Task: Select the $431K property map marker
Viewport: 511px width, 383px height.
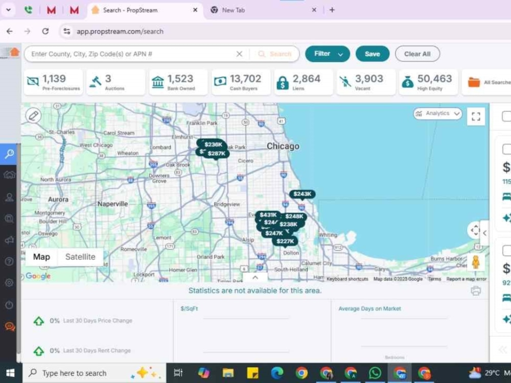Action: point(268,215)
